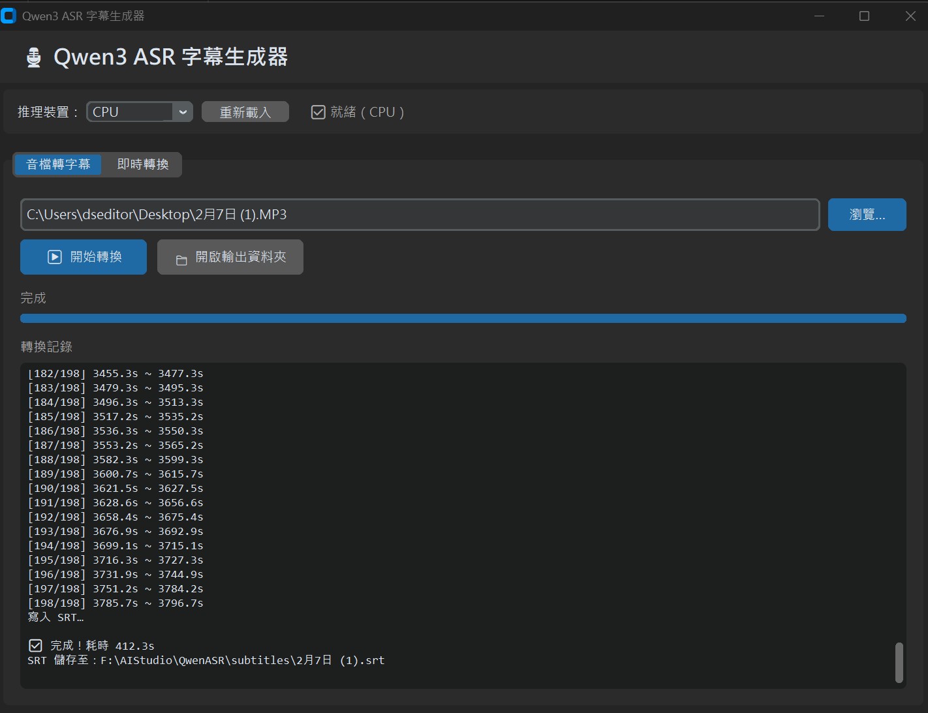Select log line [195/198] 3716.3s ~ 3727.3s
Screen dimensions: 928x713
click(x=116, y=560)
